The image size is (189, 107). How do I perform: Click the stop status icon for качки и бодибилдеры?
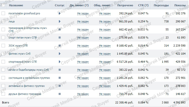pos(60,70)
